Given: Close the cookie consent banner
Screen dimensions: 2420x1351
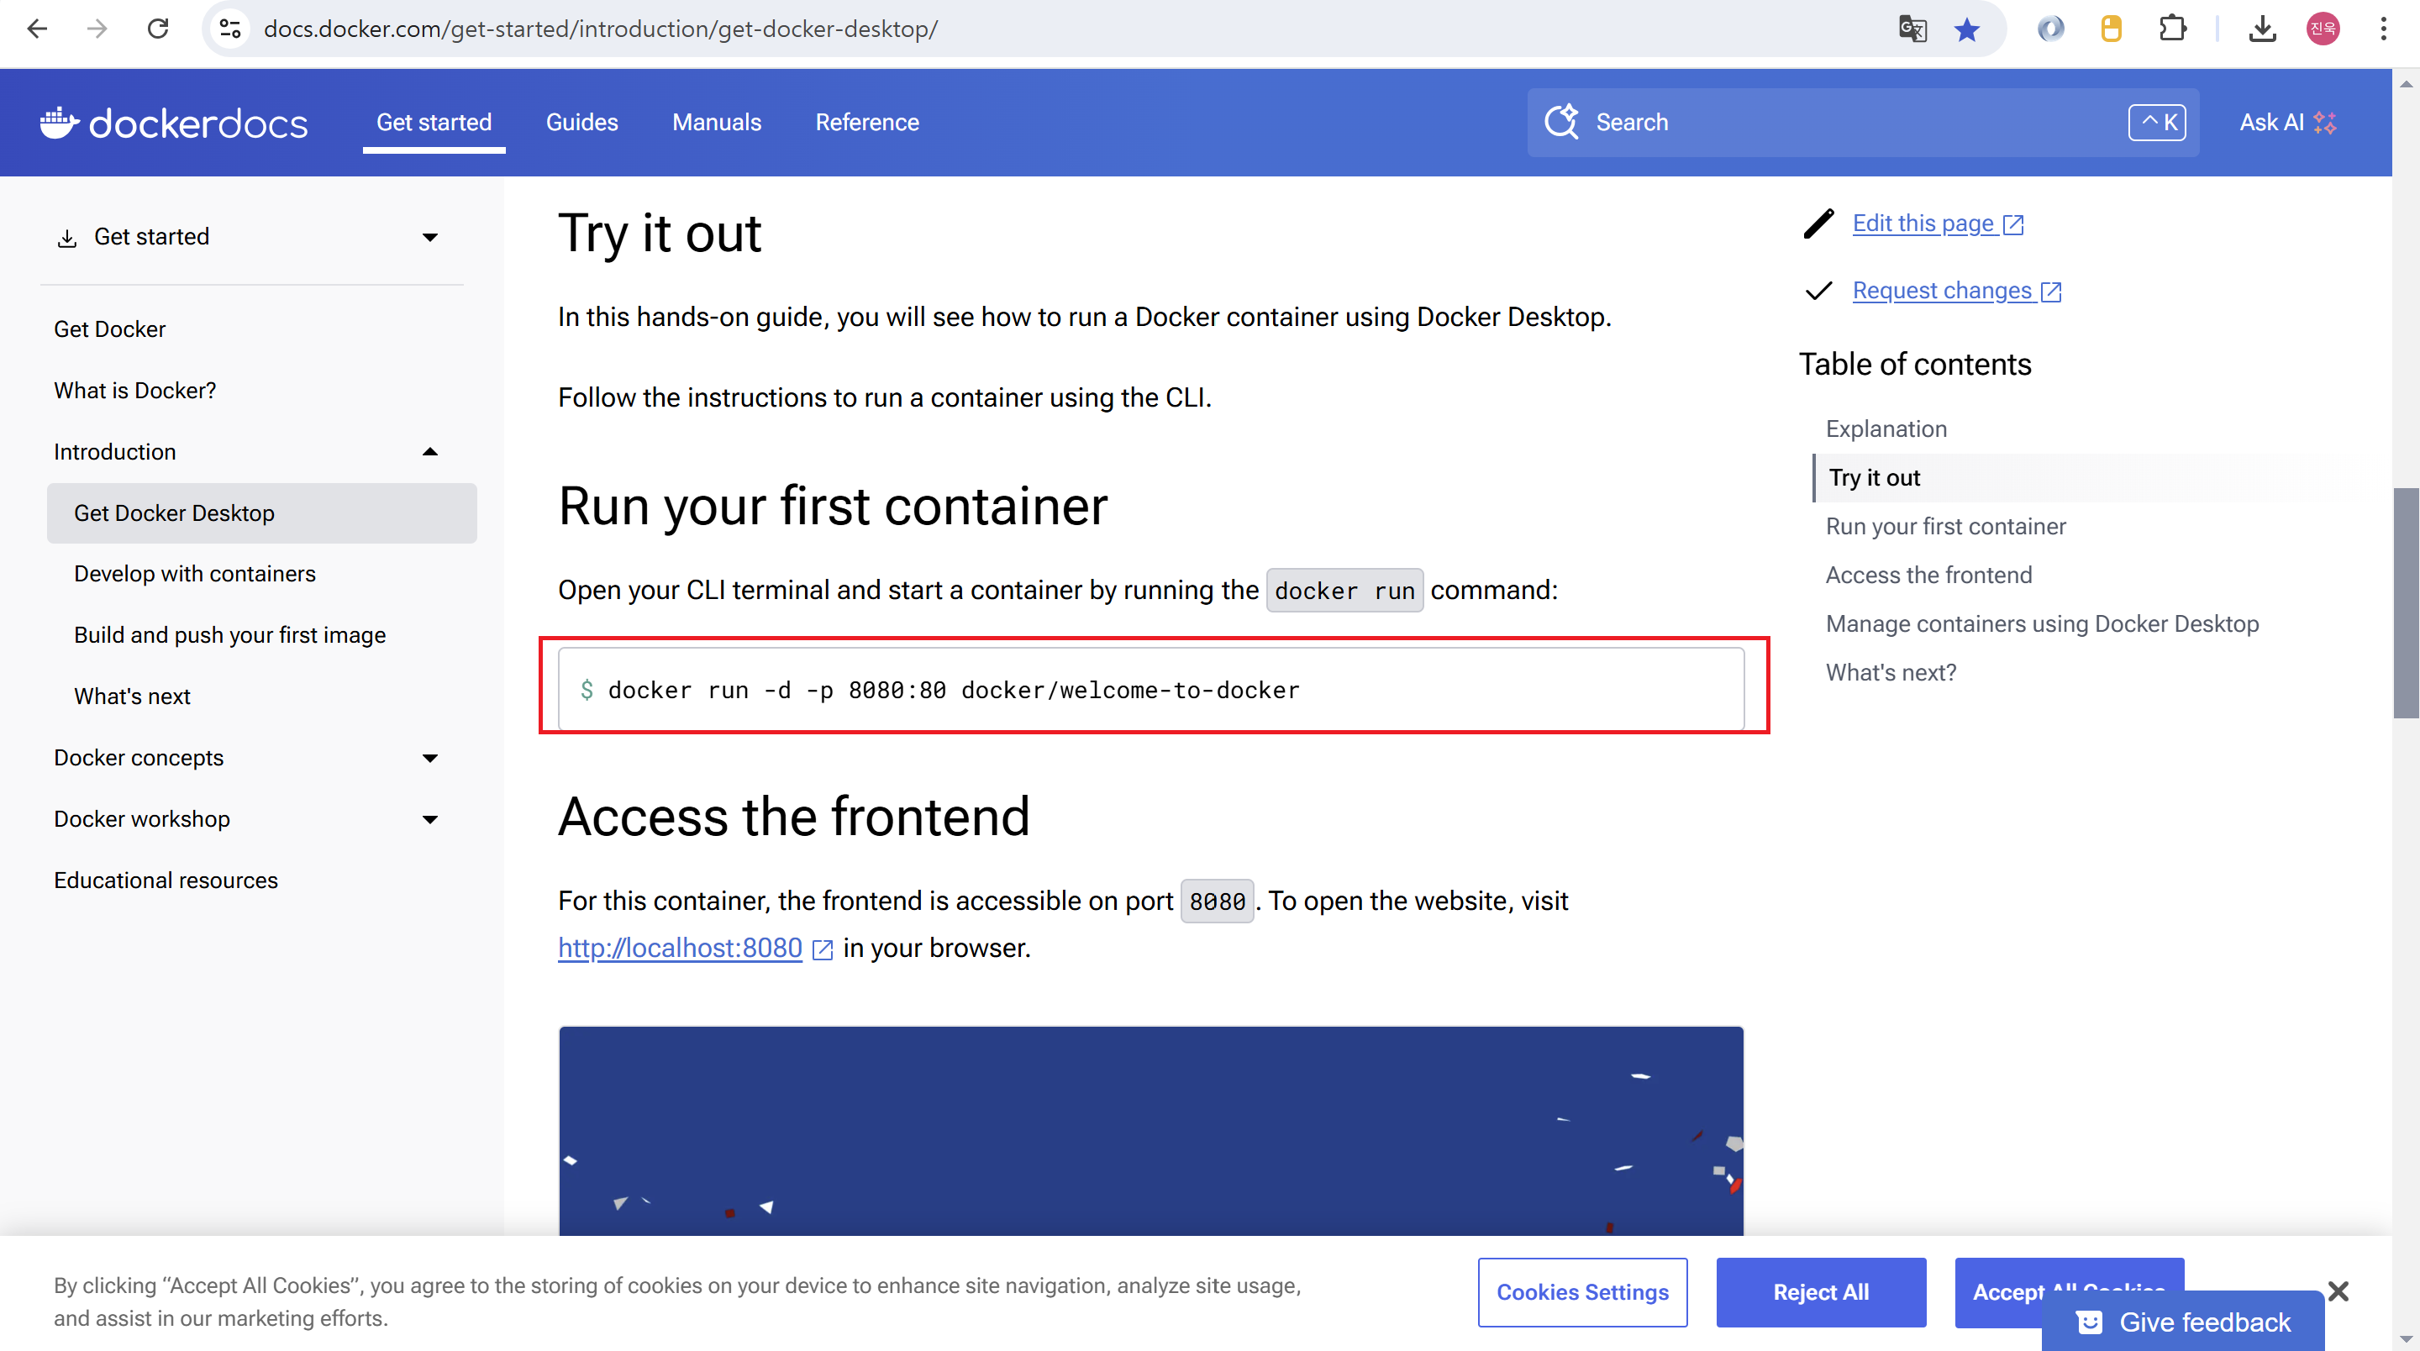Looking at the screenshot, I should pos(2338,1291).
